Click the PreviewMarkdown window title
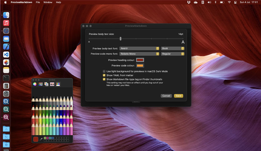The image size is (261, 151). click(x=136, y=26)
